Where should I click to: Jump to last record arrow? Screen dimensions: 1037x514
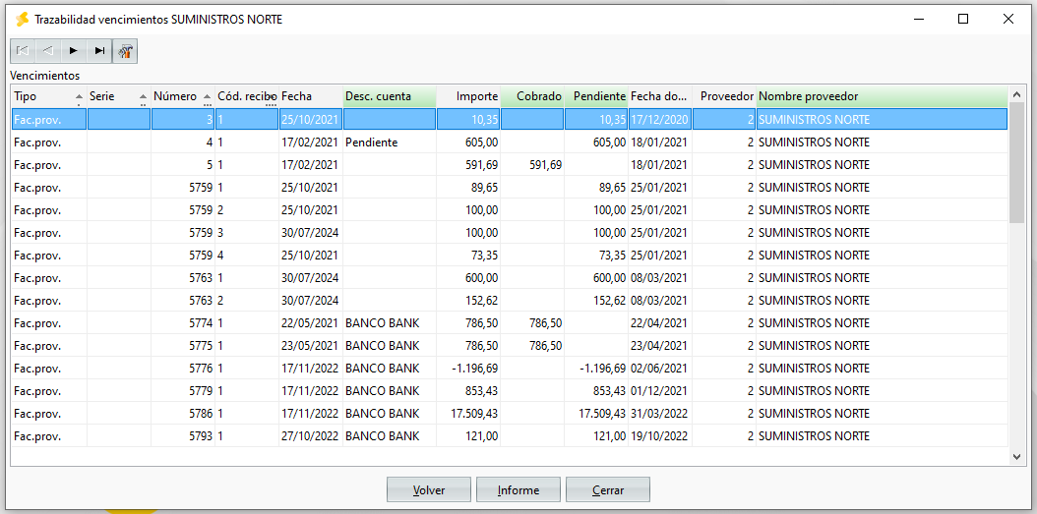99,50
